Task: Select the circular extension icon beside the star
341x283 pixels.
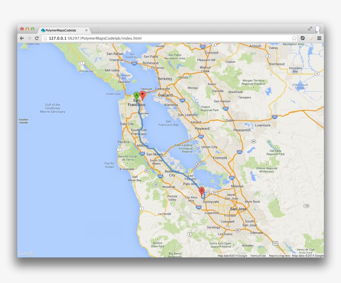Action: point(302,37)
